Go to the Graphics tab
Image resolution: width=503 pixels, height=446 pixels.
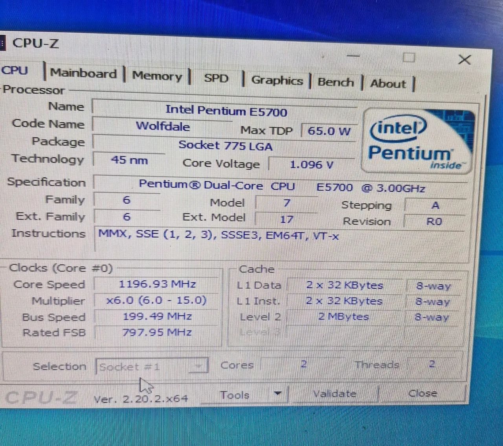point(277,80)
